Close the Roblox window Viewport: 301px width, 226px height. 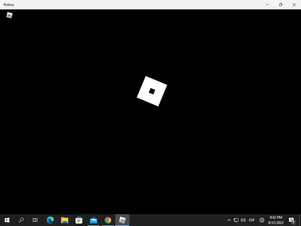point(294,5)
